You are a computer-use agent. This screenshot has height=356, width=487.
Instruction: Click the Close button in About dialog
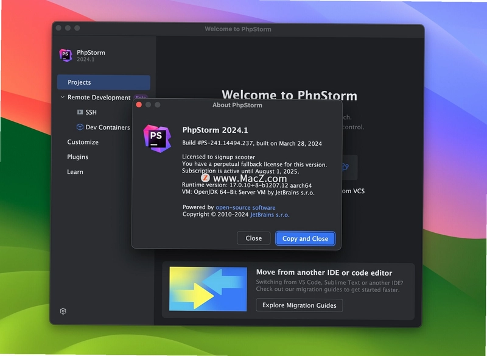[253, 238]
